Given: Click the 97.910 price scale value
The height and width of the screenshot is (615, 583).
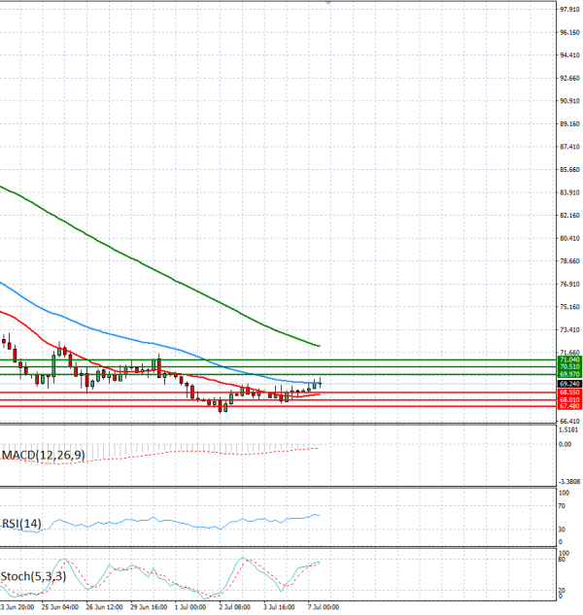Looking at the screenshot, I should (x=569, y=9).
